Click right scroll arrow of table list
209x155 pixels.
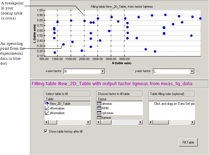88,122
